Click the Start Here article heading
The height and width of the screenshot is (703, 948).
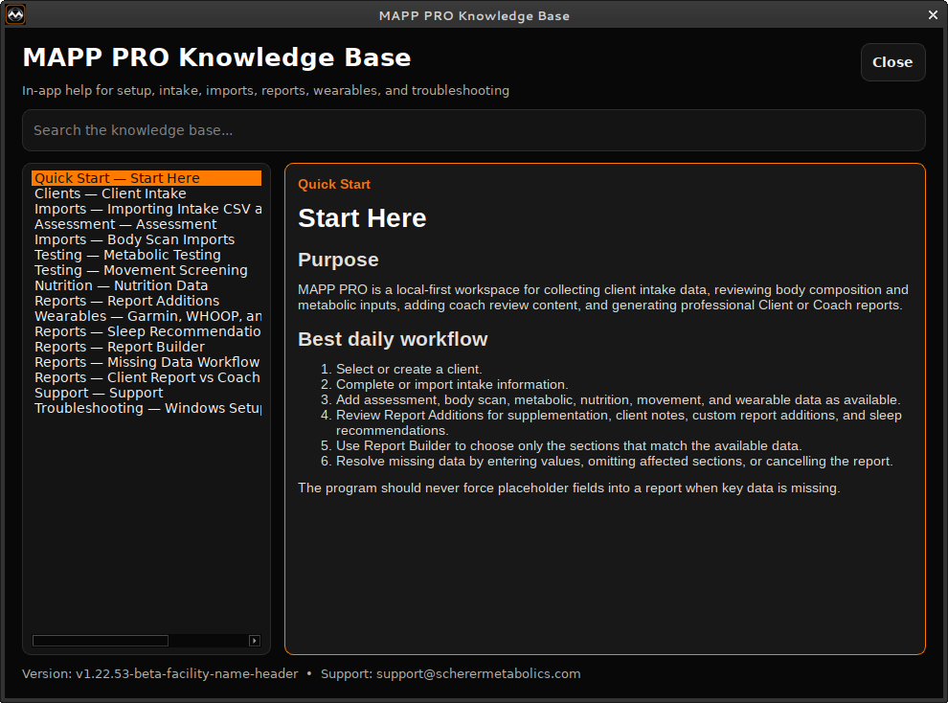(x=362, y=218)
